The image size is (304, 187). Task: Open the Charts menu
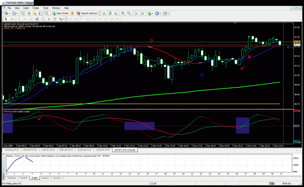coord(36,8)
